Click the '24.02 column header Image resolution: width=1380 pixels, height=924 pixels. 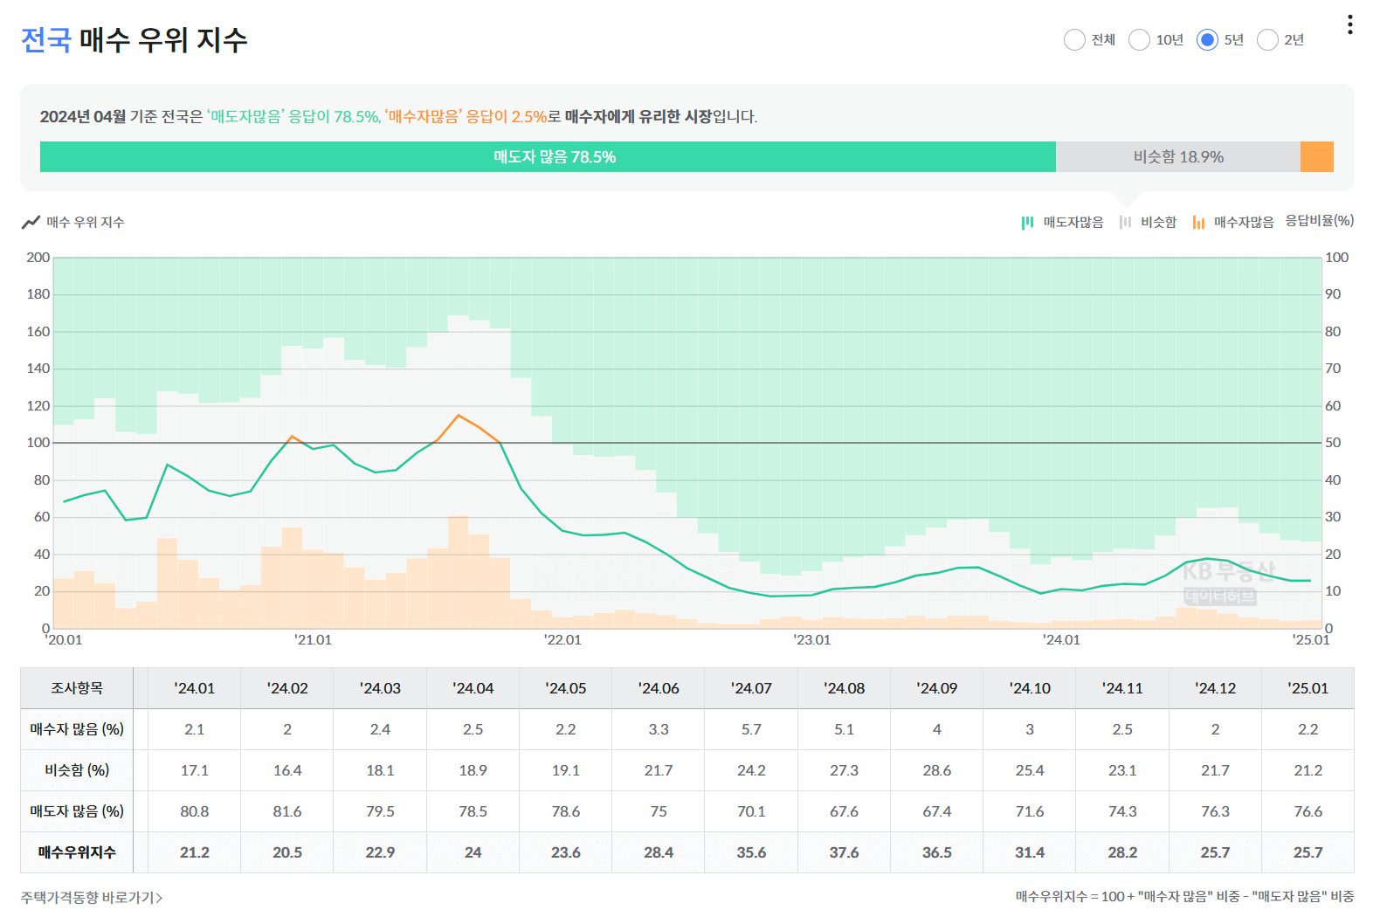click(x=287, y=688)
